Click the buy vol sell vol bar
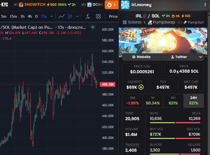 (x=175, y=138)
